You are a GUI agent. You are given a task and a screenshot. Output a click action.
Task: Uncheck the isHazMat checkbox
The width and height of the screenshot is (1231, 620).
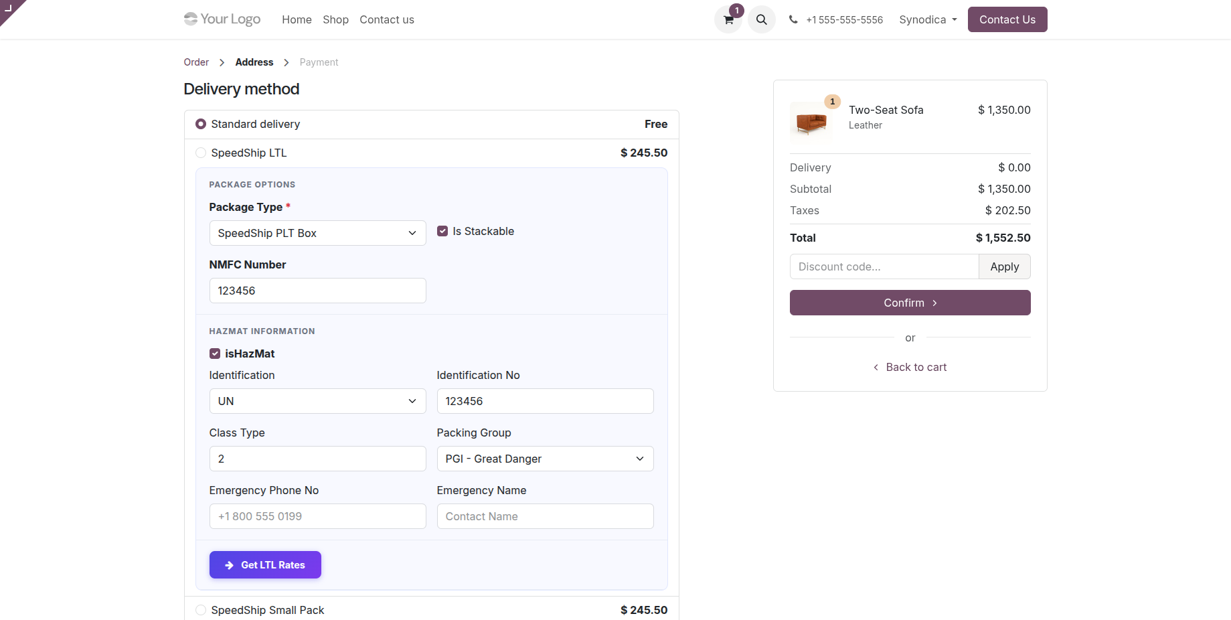[x=215, y=354]
